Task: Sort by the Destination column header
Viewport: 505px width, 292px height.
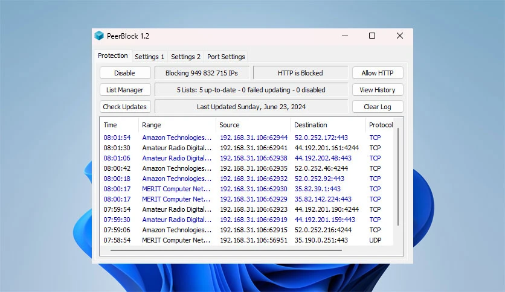Action: tap(328, 125)
